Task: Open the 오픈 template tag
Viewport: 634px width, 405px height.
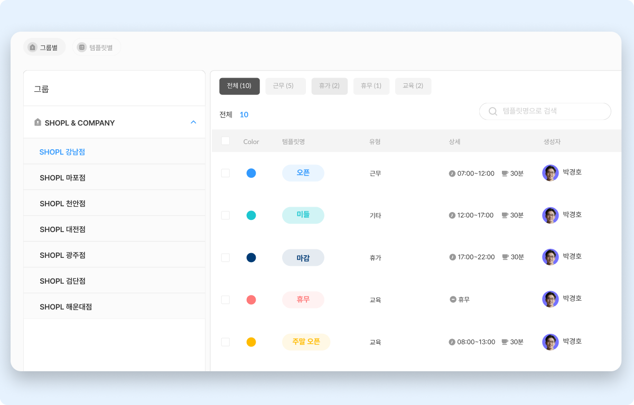Action: click(303, 173)
